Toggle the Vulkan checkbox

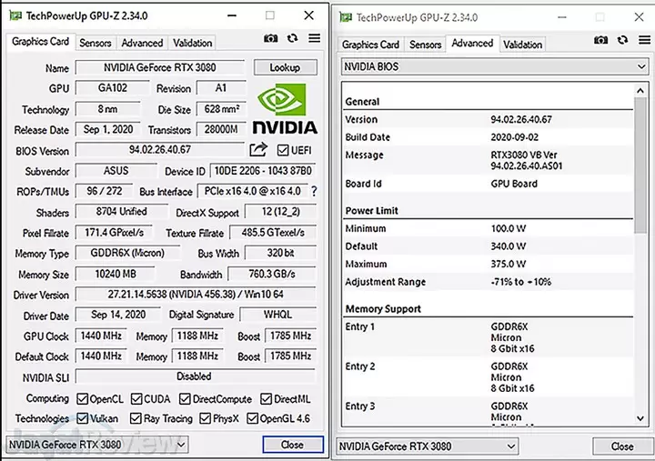[x=82, y=418]
